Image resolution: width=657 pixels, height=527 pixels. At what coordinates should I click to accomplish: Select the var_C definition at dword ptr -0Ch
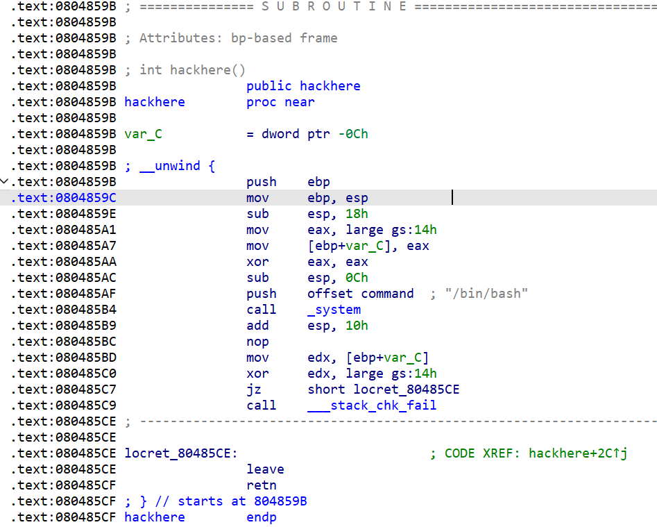coord(143,134)
